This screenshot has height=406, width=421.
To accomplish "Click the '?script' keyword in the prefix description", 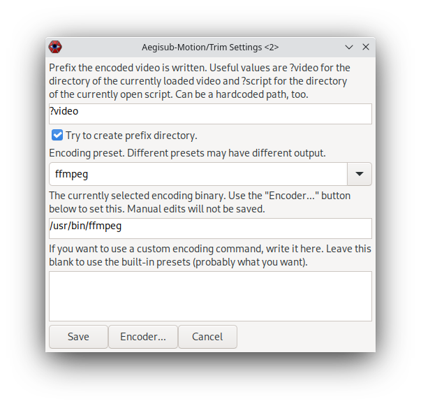I will coord(256,81).
